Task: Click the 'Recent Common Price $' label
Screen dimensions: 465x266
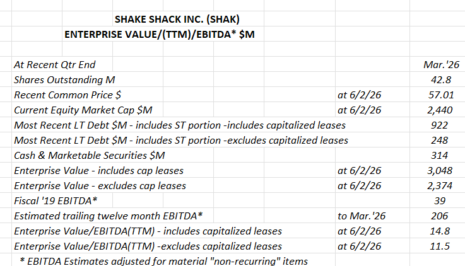Action: coord(68,95)
